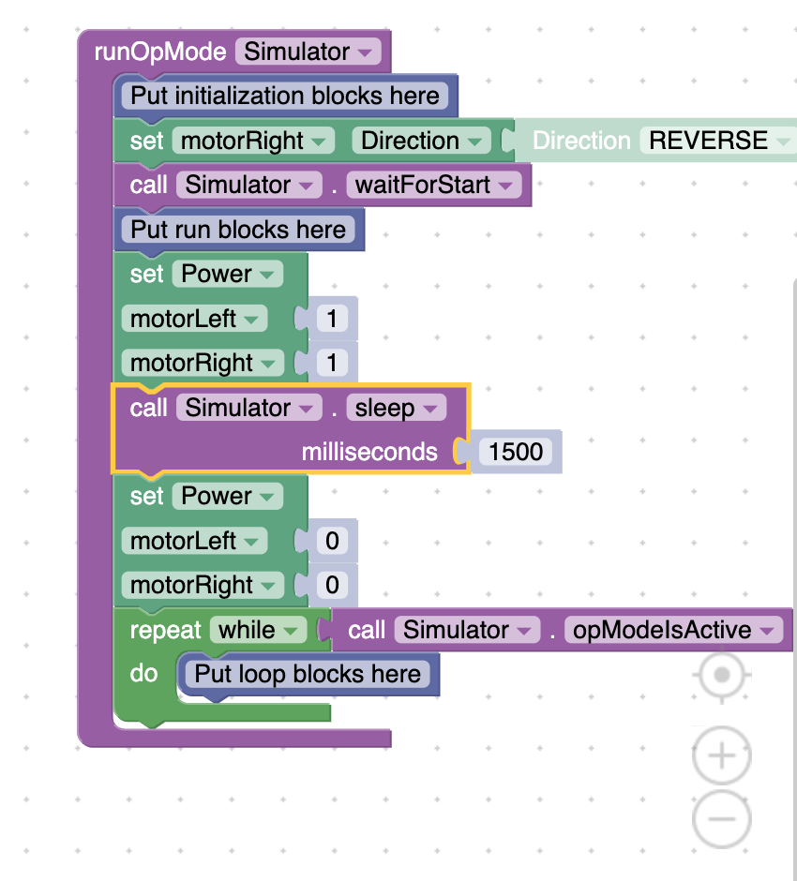
Task: Zoom in with the plus icon
Action: 721,755
